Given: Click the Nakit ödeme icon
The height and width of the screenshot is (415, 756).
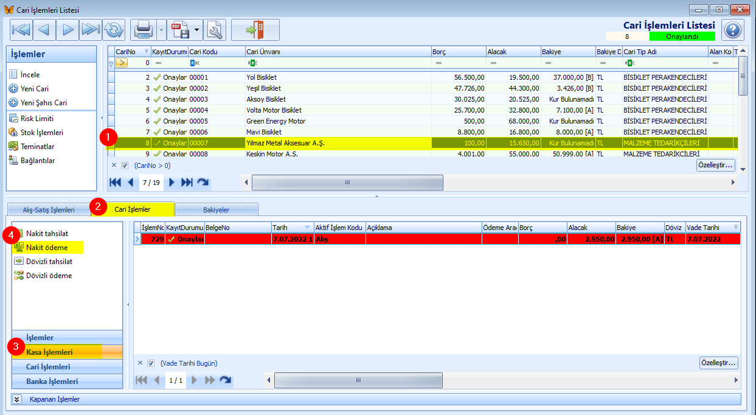Looking at the screenshot, I should click(19, 247).
